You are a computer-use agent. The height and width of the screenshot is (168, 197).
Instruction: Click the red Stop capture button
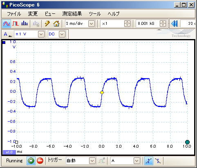(40, 161)
